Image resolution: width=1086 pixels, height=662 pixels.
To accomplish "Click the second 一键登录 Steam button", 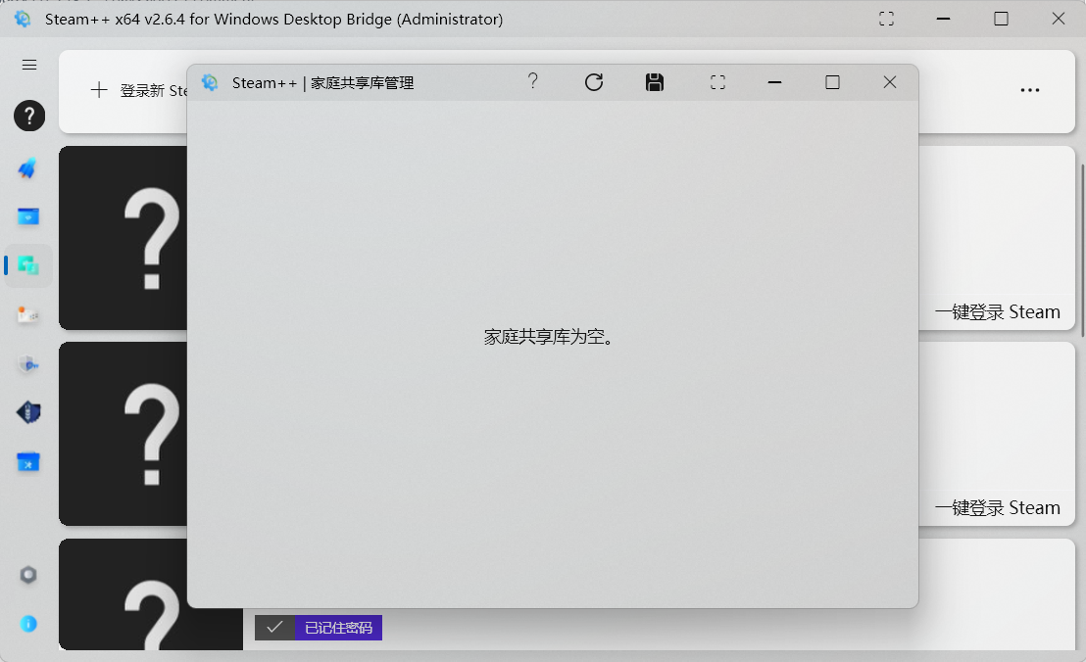I will [x=998, y=507].
